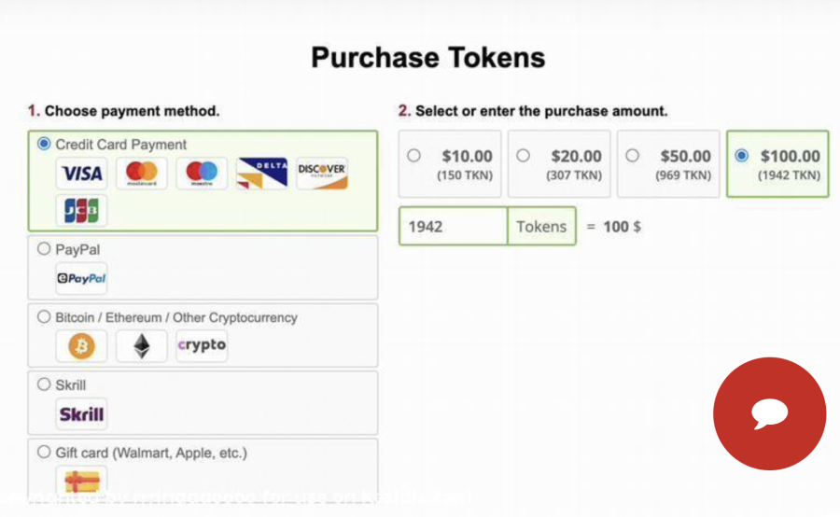Click the Visa card logo
The image size is (840, 517).
[82, 173]
